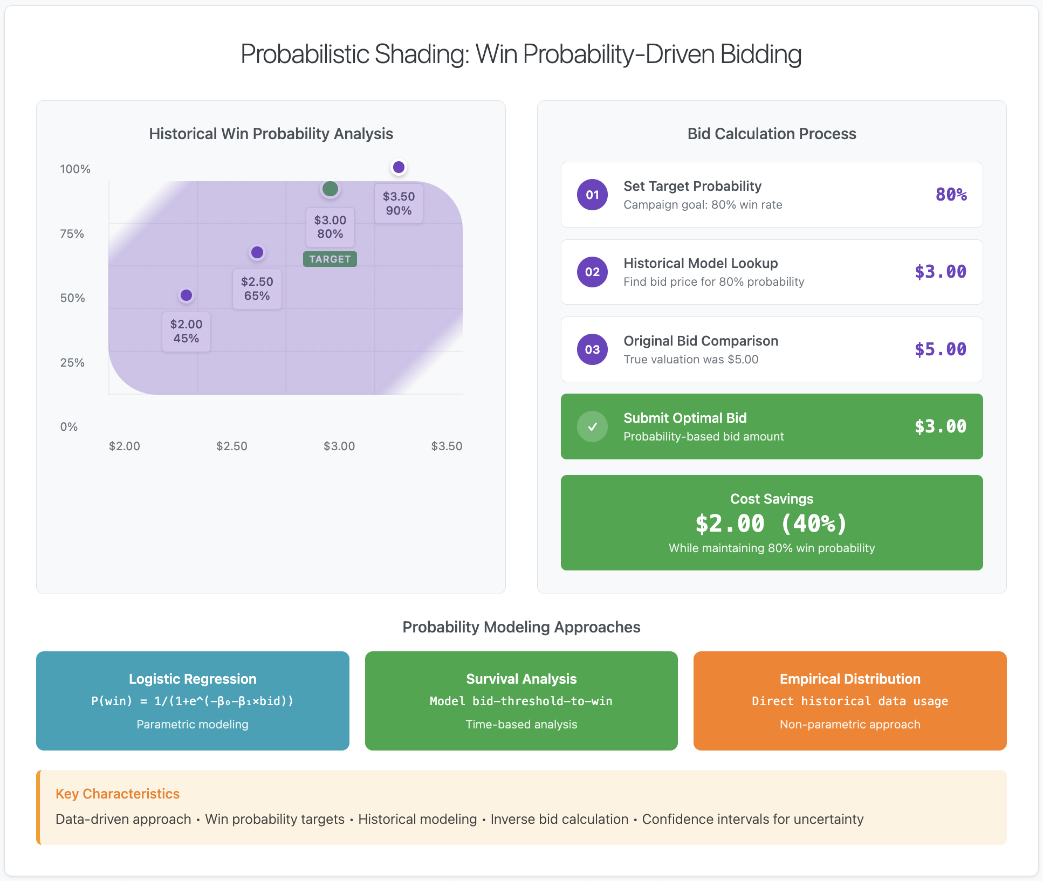Select the $2.00 45% data point dot
This screenshot has width=1043, height=881.
coord(186,295)
